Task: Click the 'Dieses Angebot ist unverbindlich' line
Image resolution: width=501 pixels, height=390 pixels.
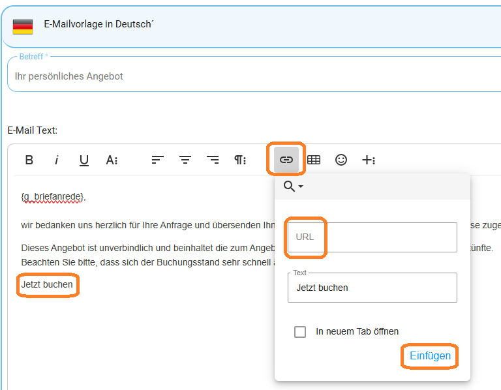Action: [x=148, y=248]
